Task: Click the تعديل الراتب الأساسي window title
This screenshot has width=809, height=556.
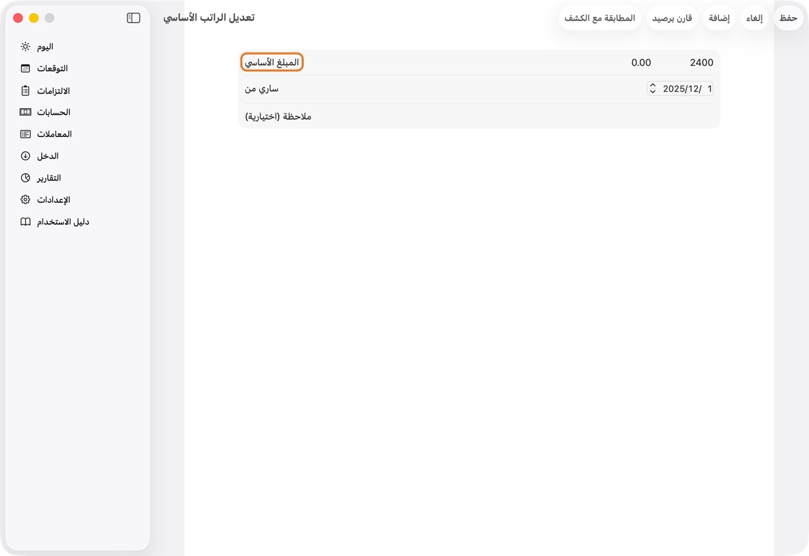Action: 209,18
